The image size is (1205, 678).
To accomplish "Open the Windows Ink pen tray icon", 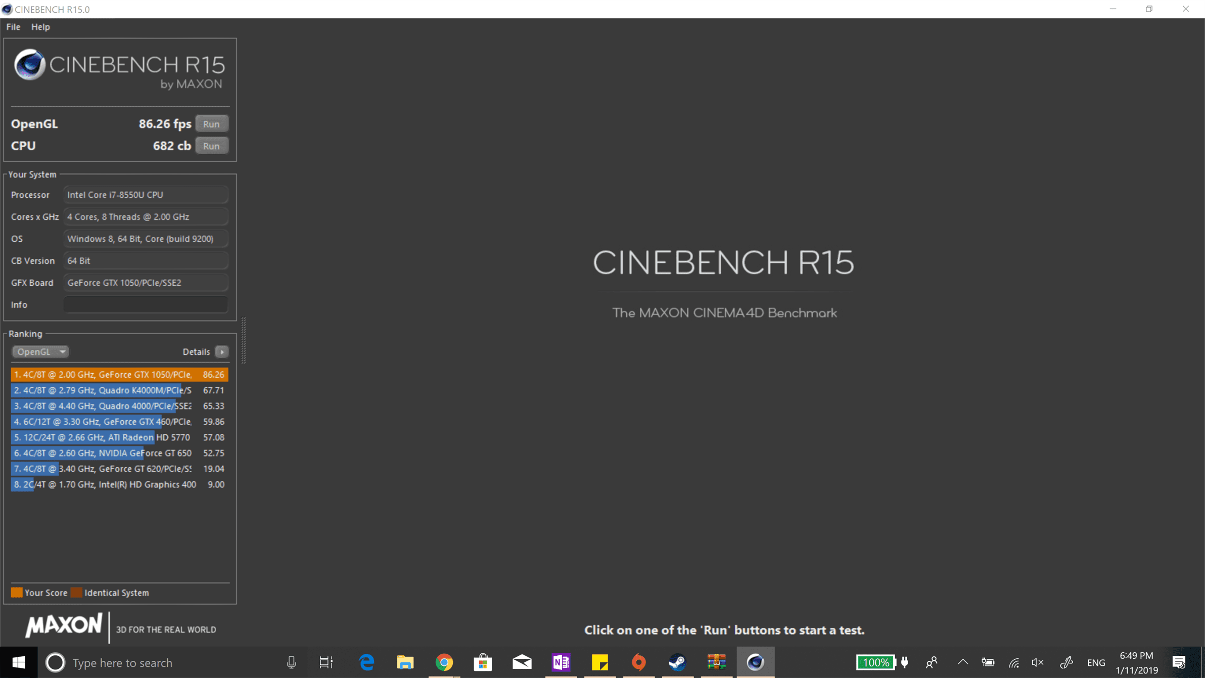I will 1067,662.
